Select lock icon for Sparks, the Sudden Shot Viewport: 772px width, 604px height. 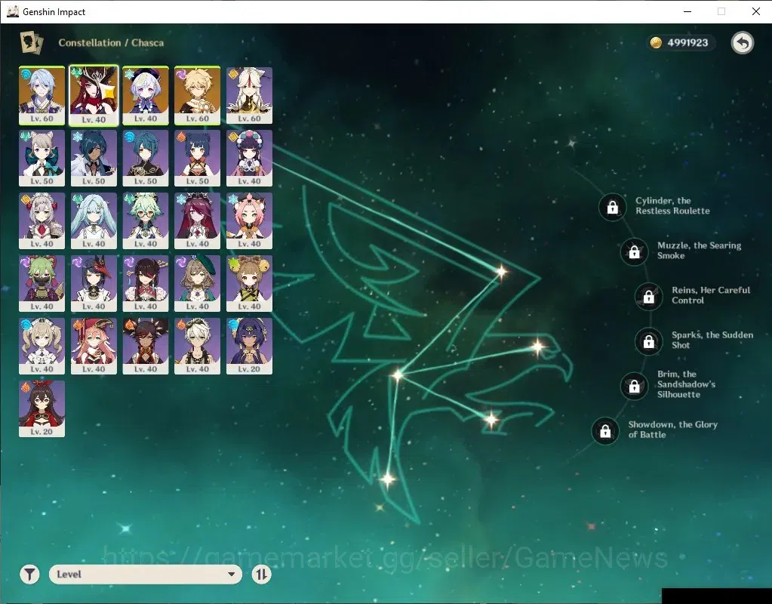(649, 341)
